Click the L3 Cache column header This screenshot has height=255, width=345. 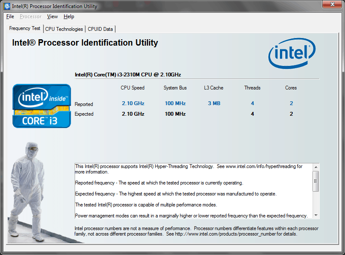[x=214, y=88]
